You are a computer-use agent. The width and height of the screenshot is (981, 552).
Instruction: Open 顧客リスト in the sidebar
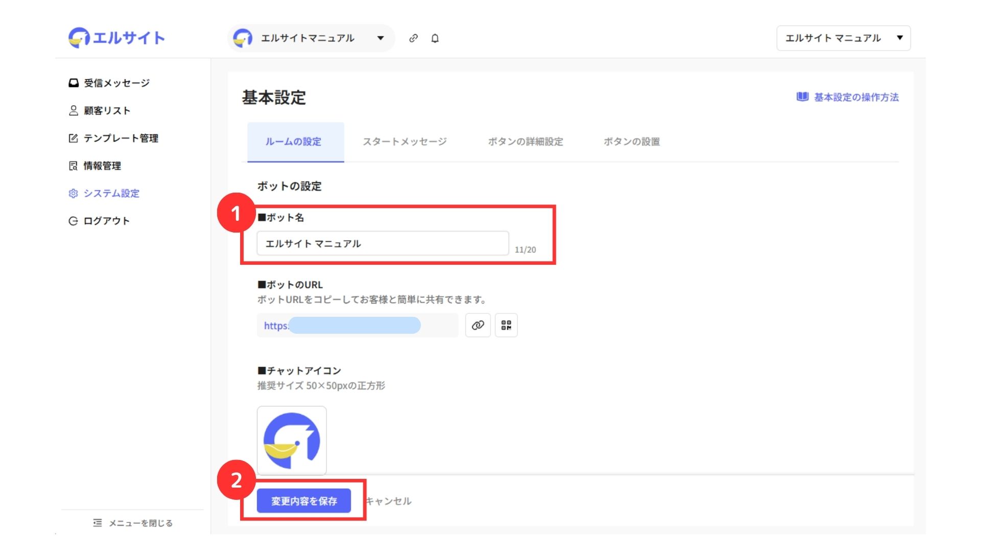tap(106, 110)
